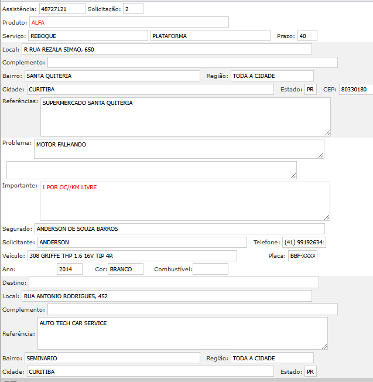This screenshot has width=373, height=382.
Task: Focus the Prazo field
Action: click(307, 36)
